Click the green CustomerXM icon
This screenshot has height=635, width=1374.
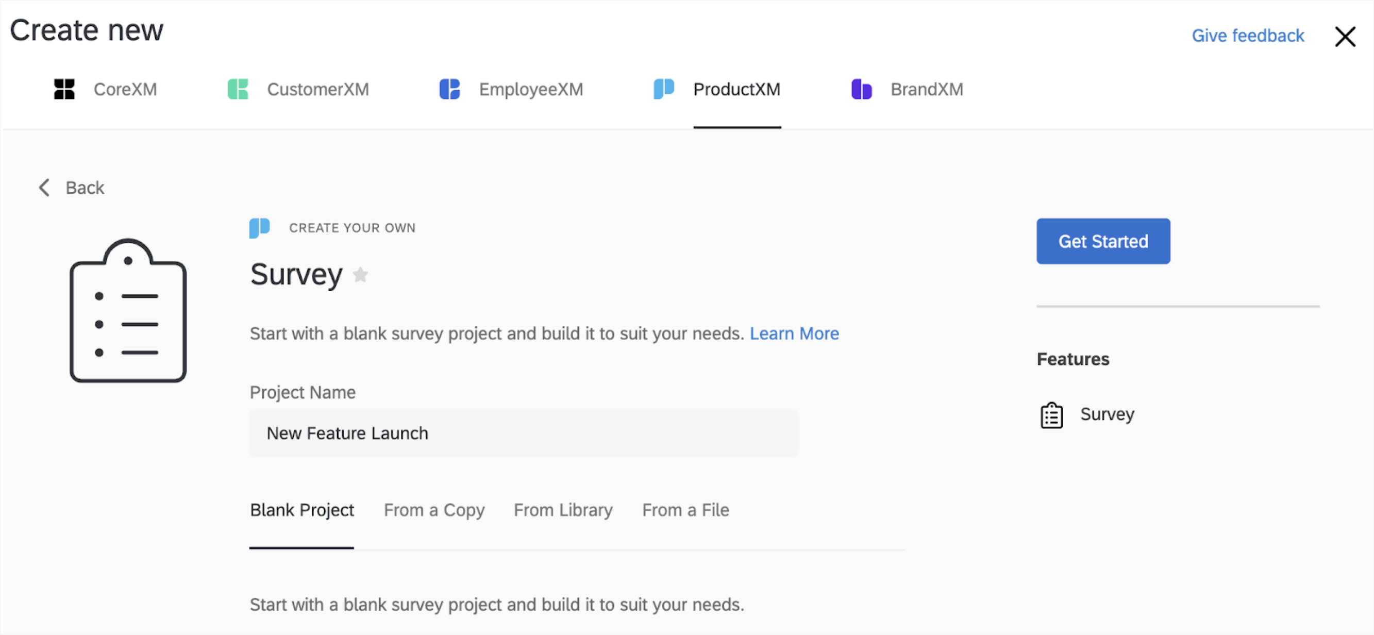(x=238, y=89)
